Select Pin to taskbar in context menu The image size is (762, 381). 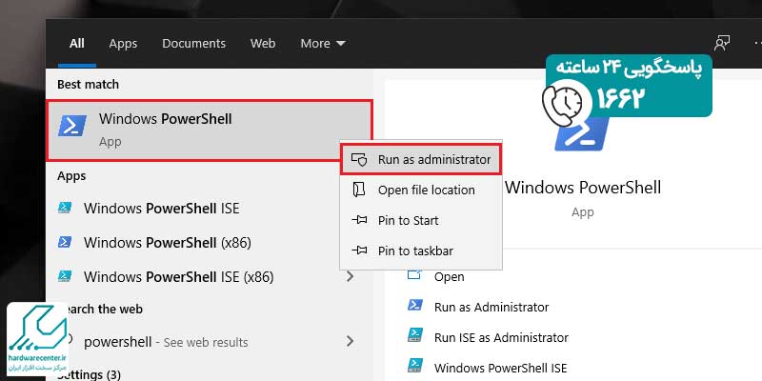[x=420, y=251]
